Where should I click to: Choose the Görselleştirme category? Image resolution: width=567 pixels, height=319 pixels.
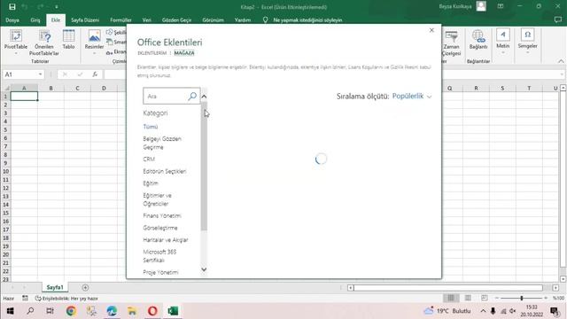click(160, 228)
